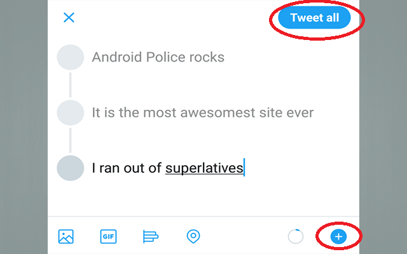Viewport: 407px width, 254px height.
Task: Select the second tweet's profile avatar
Action: click(x=71, y=113)
